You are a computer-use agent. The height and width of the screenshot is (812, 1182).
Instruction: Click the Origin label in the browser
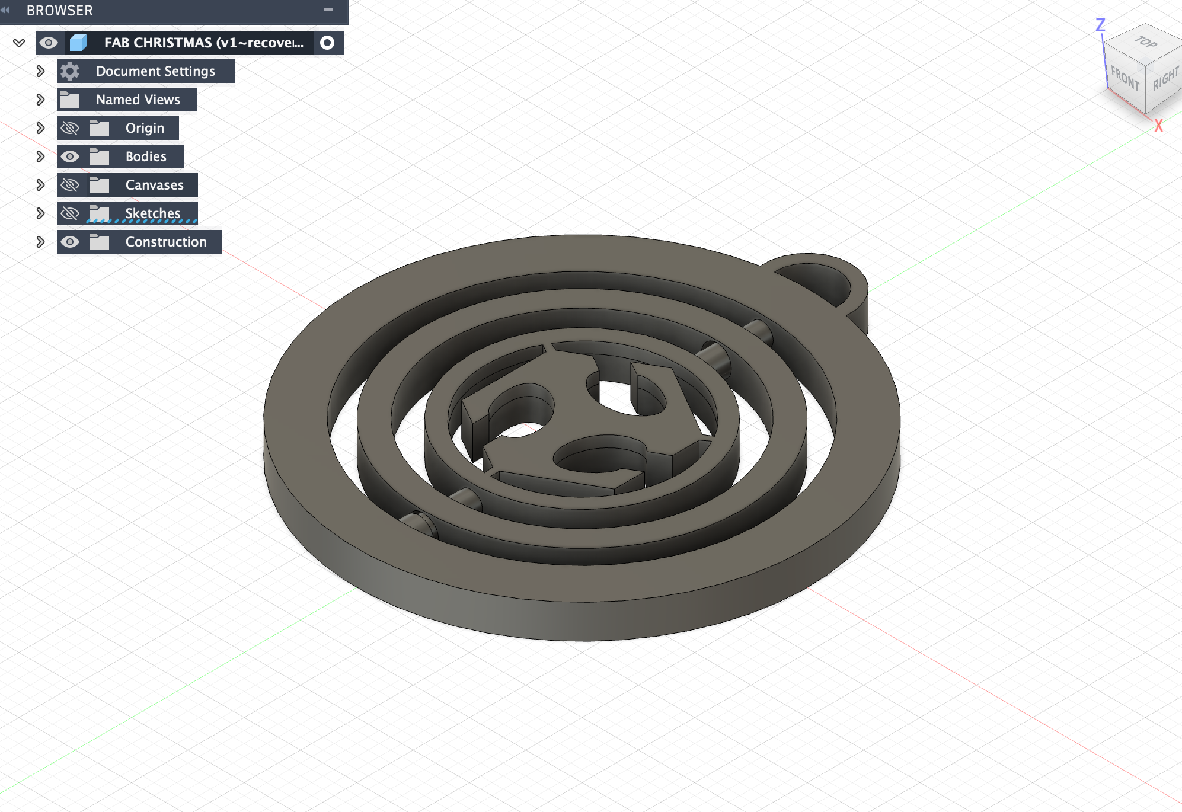[x=145, y=127]
